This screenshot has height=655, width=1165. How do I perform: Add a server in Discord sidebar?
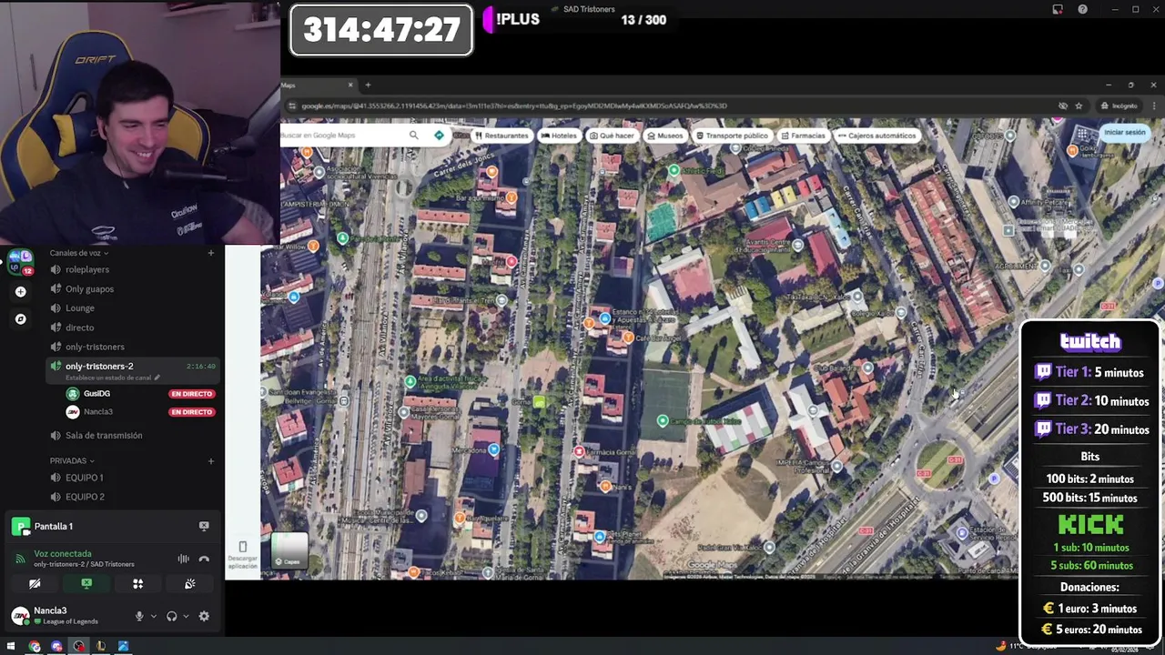tap(20, 292)
